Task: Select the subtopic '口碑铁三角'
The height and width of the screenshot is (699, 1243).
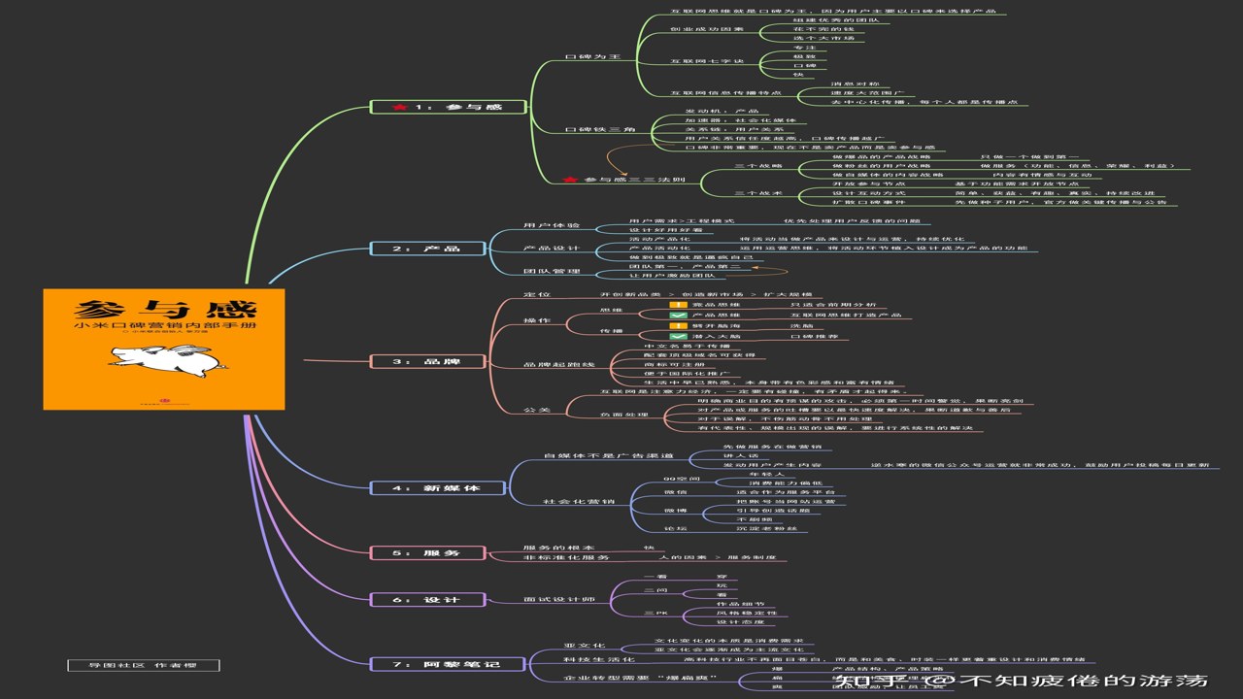Action: click(599, 129)
